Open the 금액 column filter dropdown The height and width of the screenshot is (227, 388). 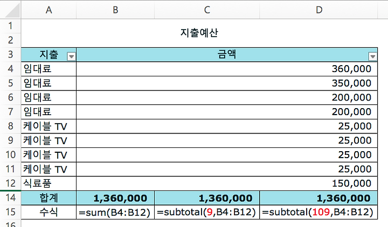[x=373, y=56]
